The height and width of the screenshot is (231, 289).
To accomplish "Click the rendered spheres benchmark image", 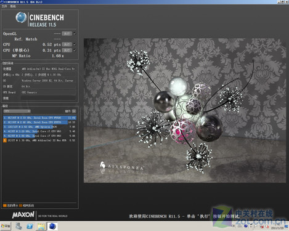I will [x=185, y=110].
